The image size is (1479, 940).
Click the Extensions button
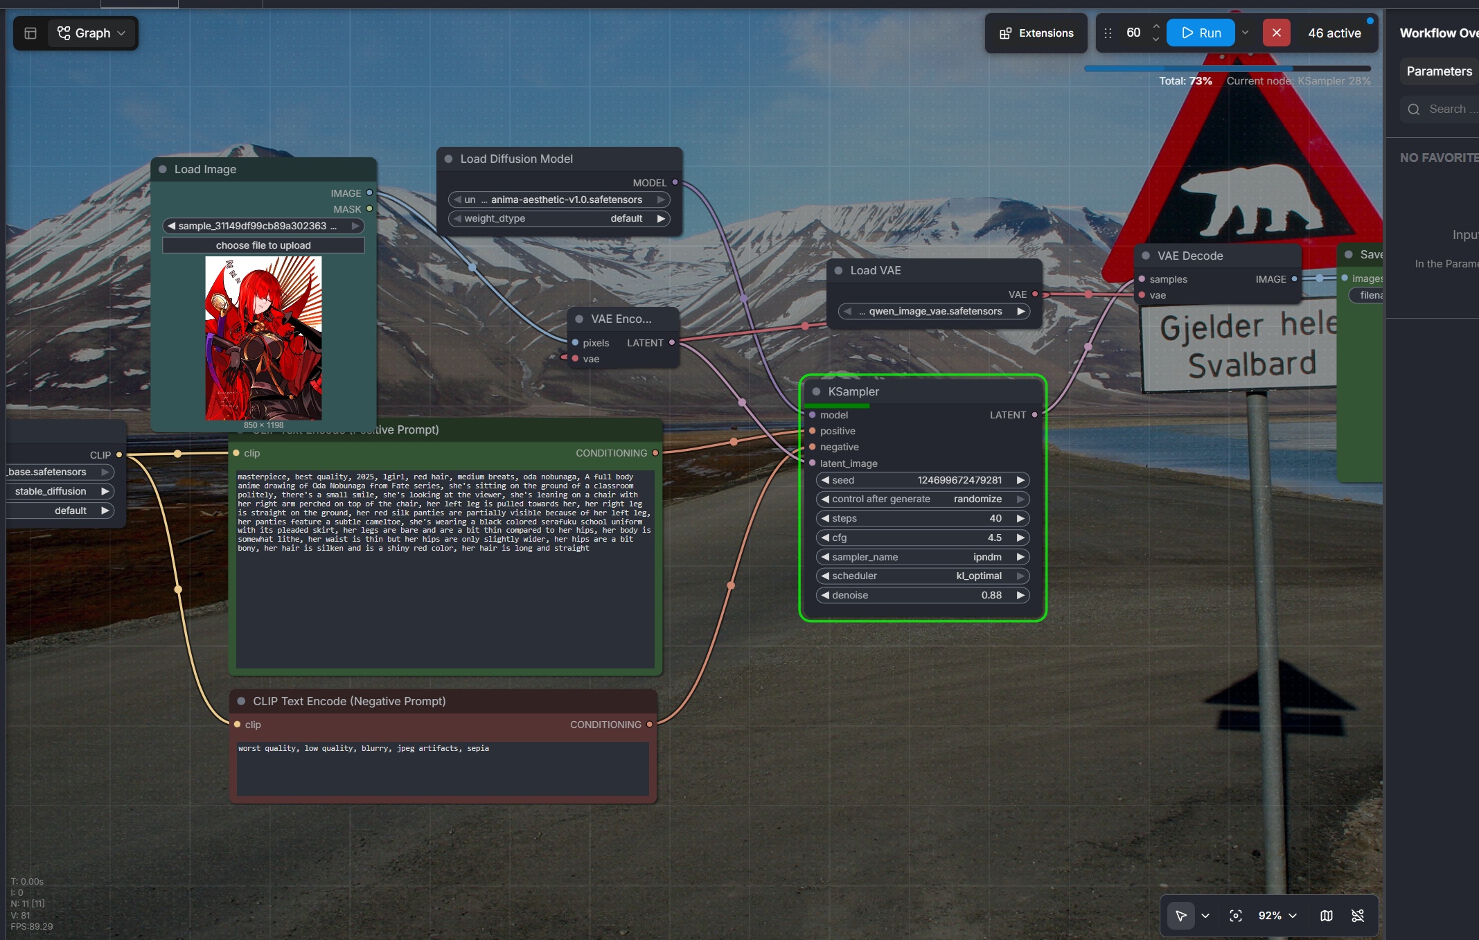tap(1036, 33)
